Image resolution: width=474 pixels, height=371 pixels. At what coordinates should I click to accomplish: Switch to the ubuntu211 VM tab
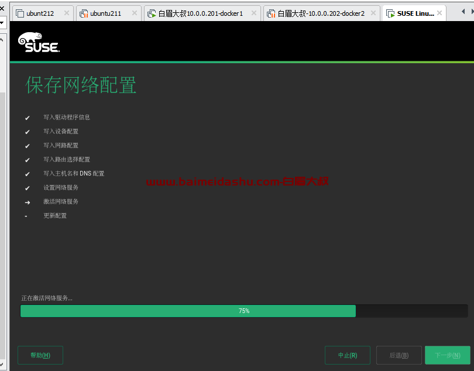108,13
